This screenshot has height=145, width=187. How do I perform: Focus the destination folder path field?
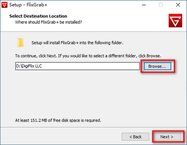(x=77, y=66)
